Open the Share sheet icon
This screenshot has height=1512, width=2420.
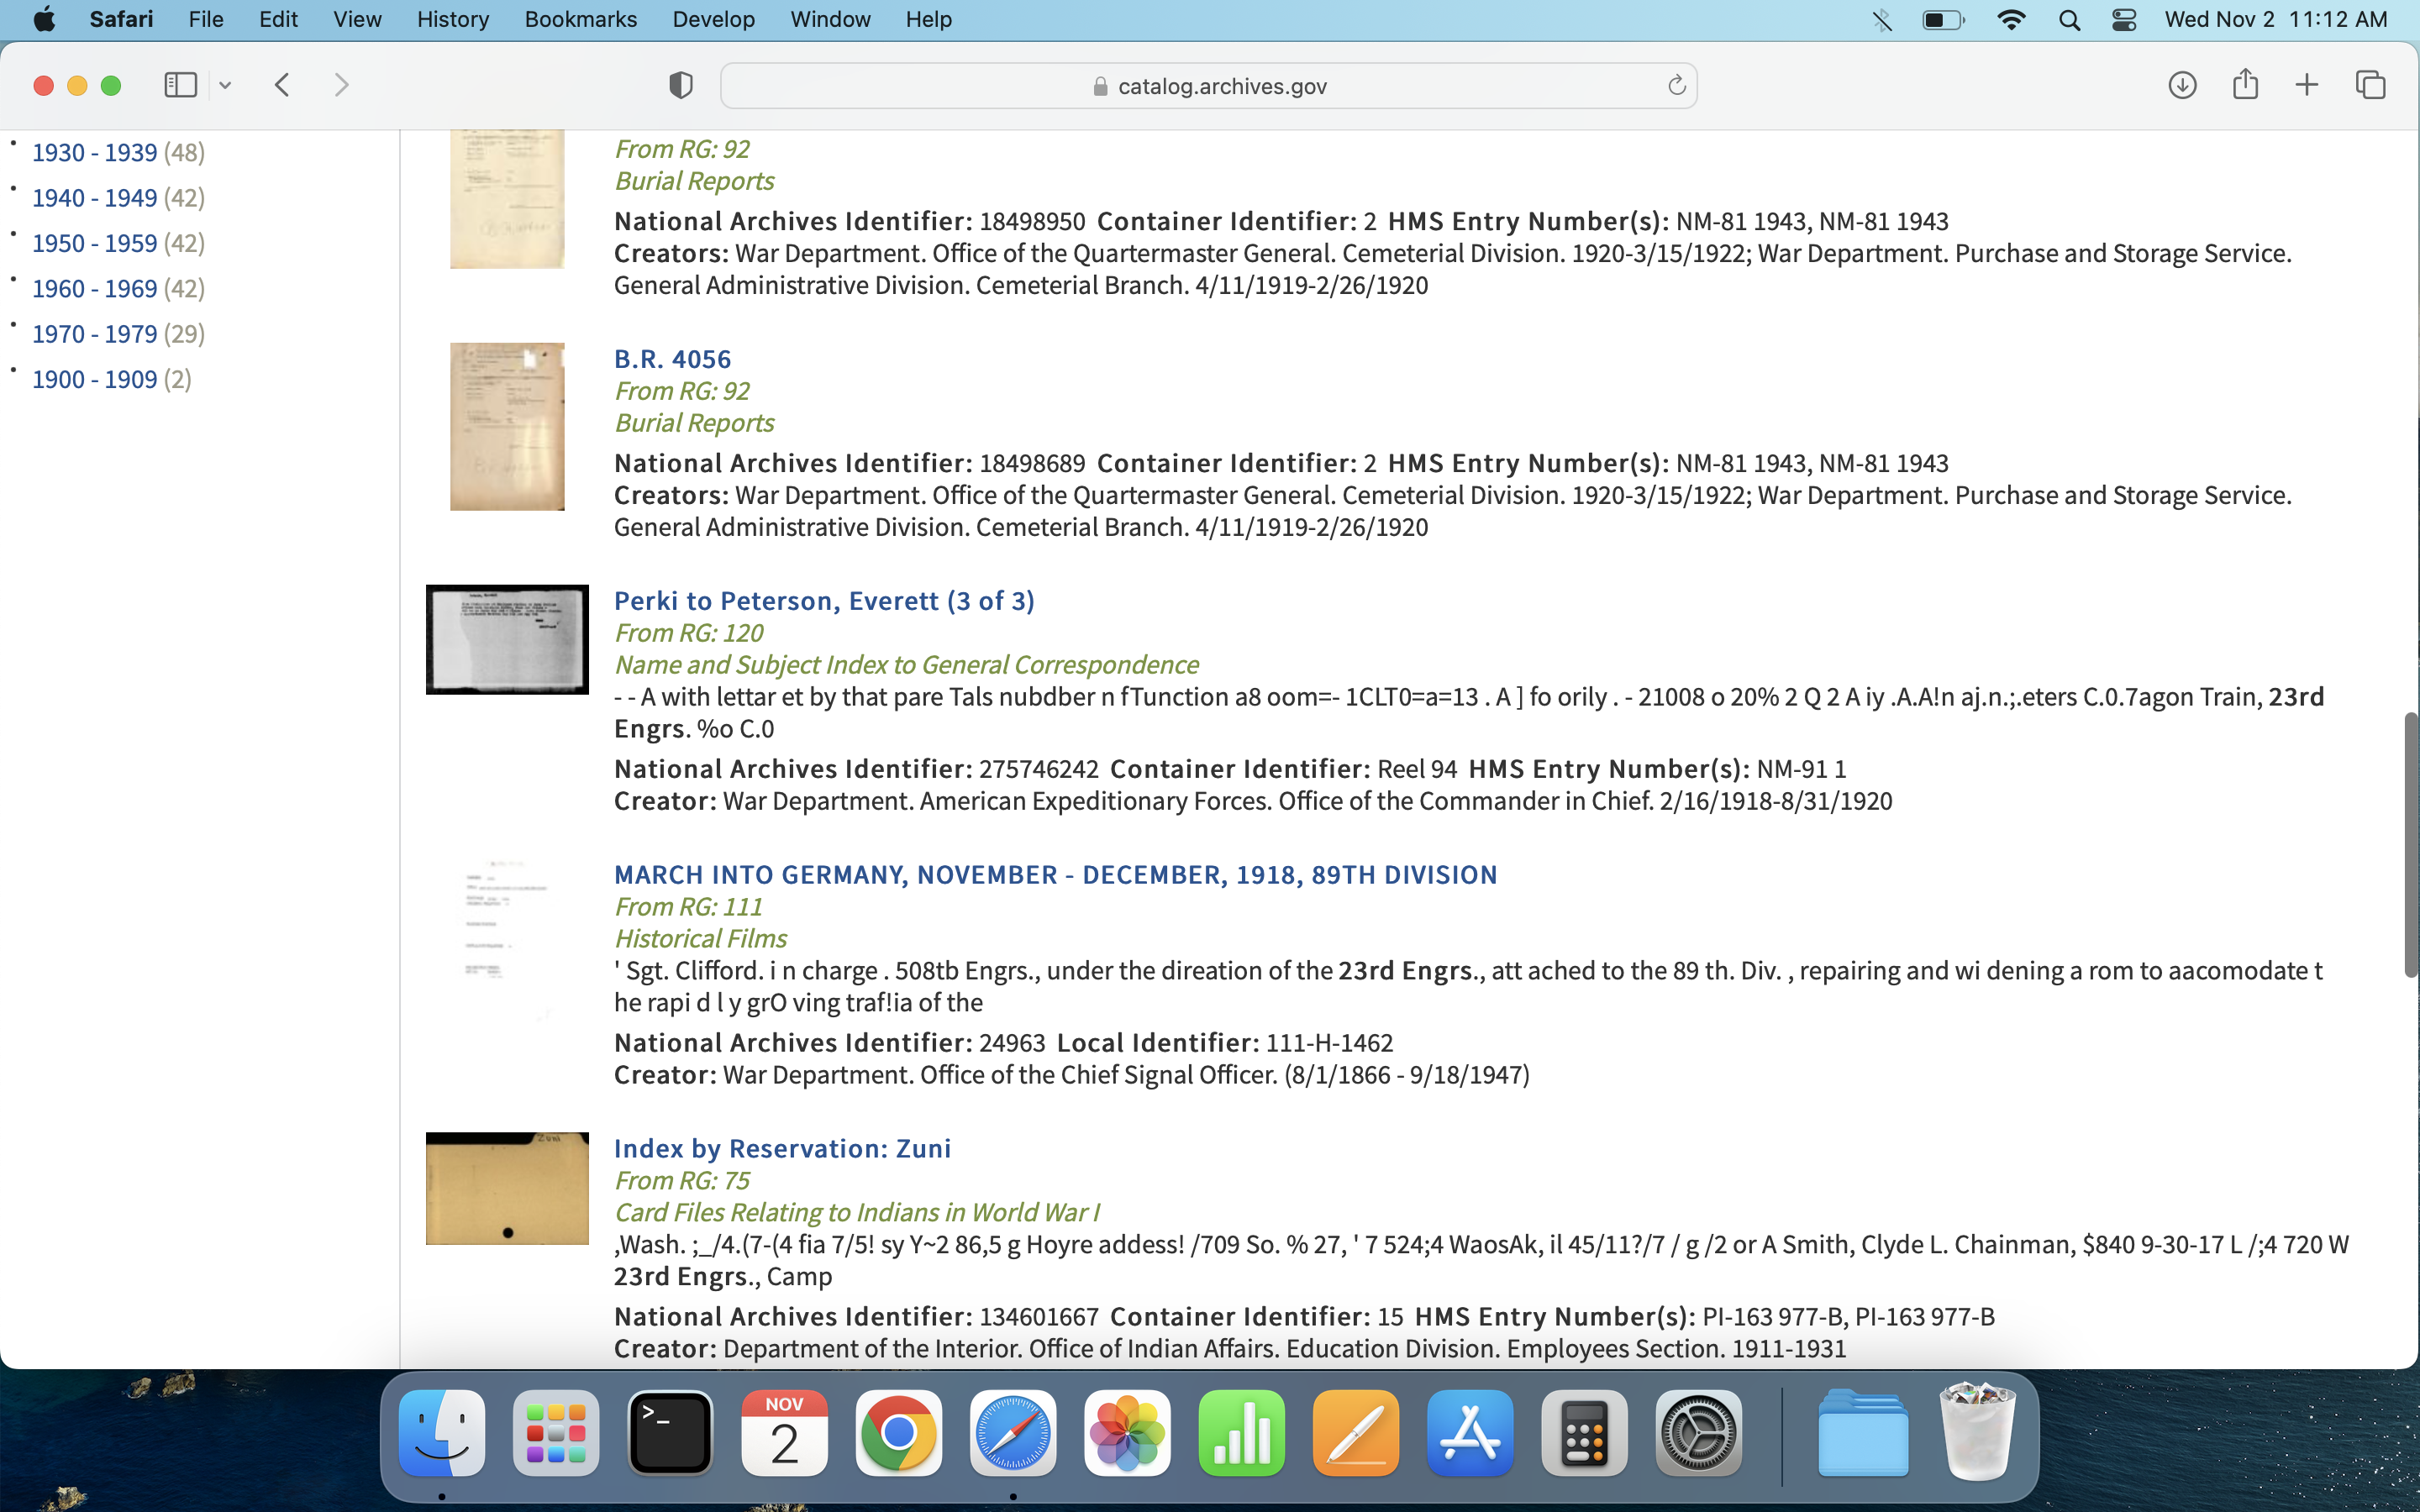(2245, 85)
